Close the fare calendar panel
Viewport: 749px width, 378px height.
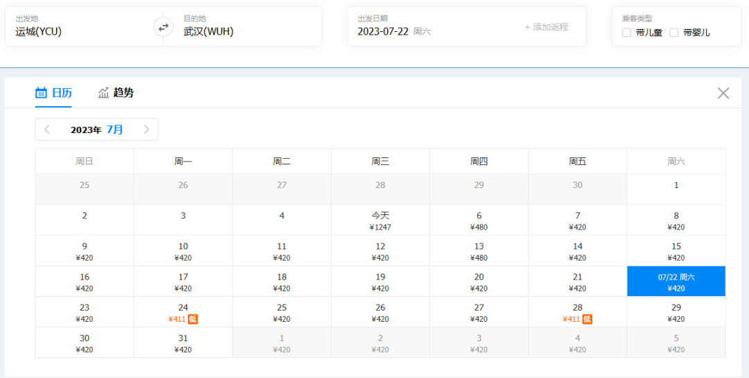click(x=723, y=93)
